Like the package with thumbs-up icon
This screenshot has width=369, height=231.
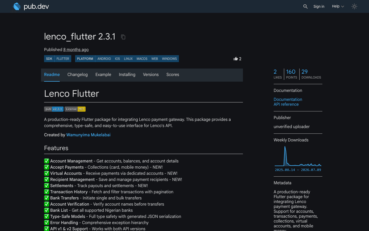pos(236,59)
